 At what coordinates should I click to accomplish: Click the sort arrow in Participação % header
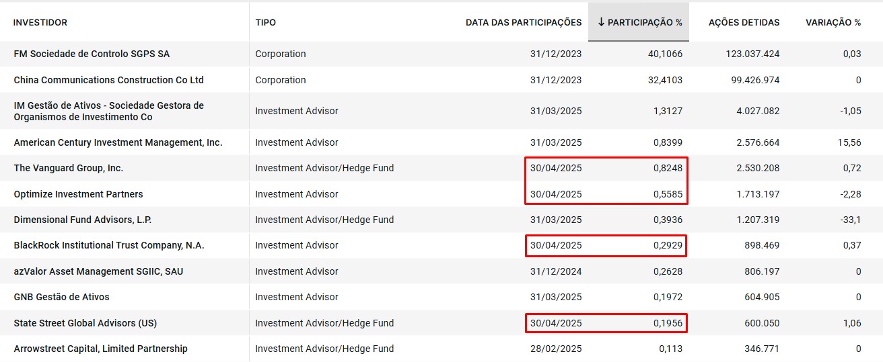tap(601, 23)
